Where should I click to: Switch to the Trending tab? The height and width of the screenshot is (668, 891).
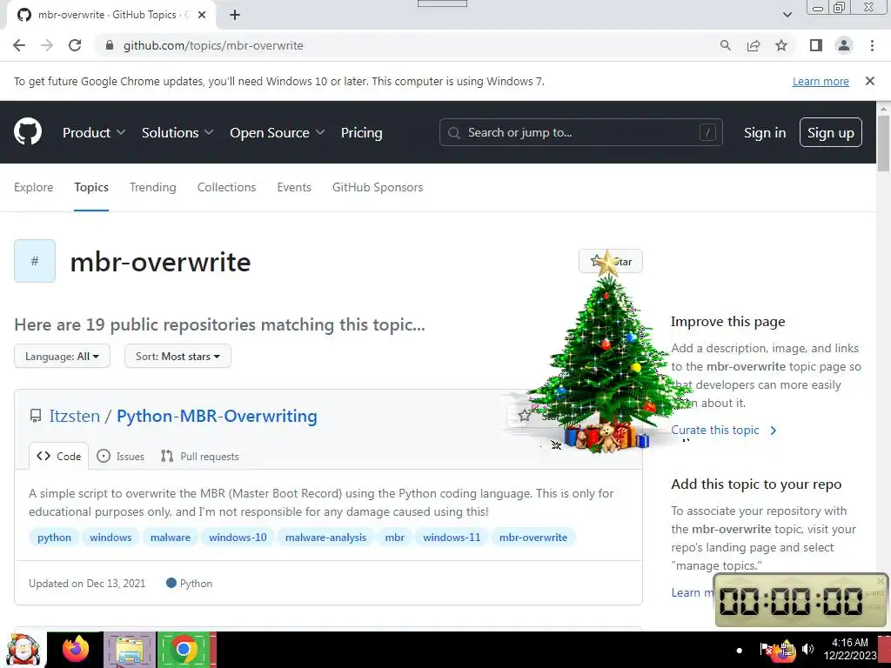tap(153, 188)
